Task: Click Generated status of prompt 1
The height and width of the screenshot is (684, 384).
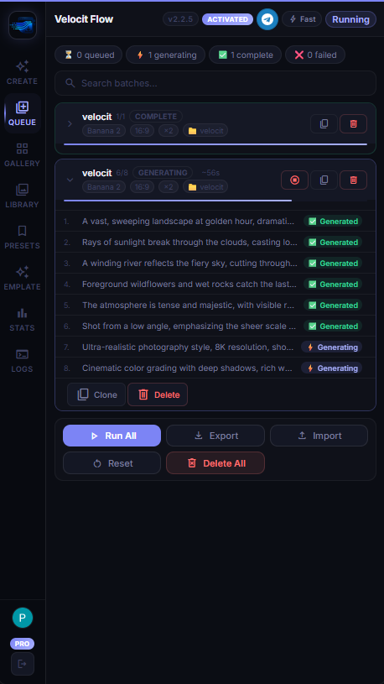Action: [x=333, y=222]
